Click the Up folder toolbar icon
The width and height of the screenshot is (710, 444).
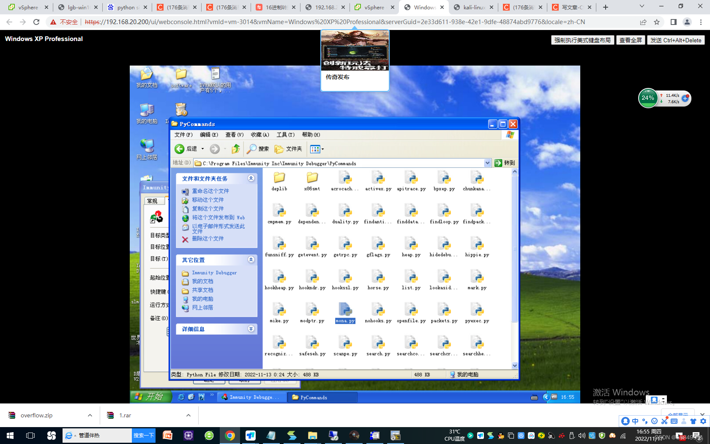coord(236,149)
